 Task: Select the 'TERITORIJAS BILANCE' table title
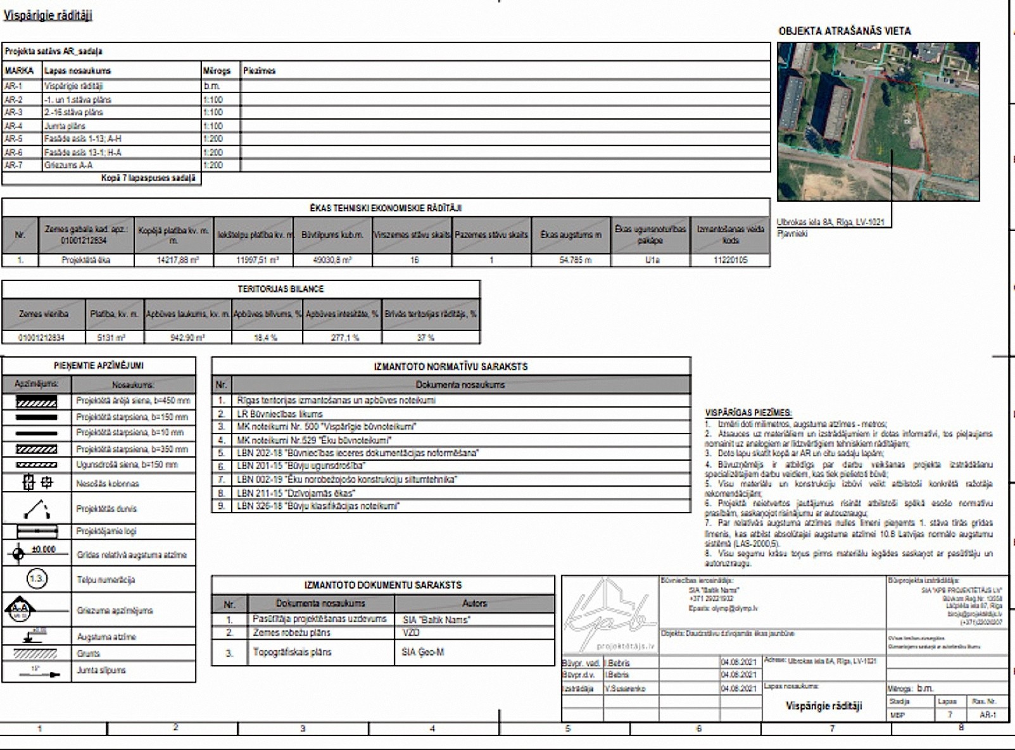coord(281,289)
